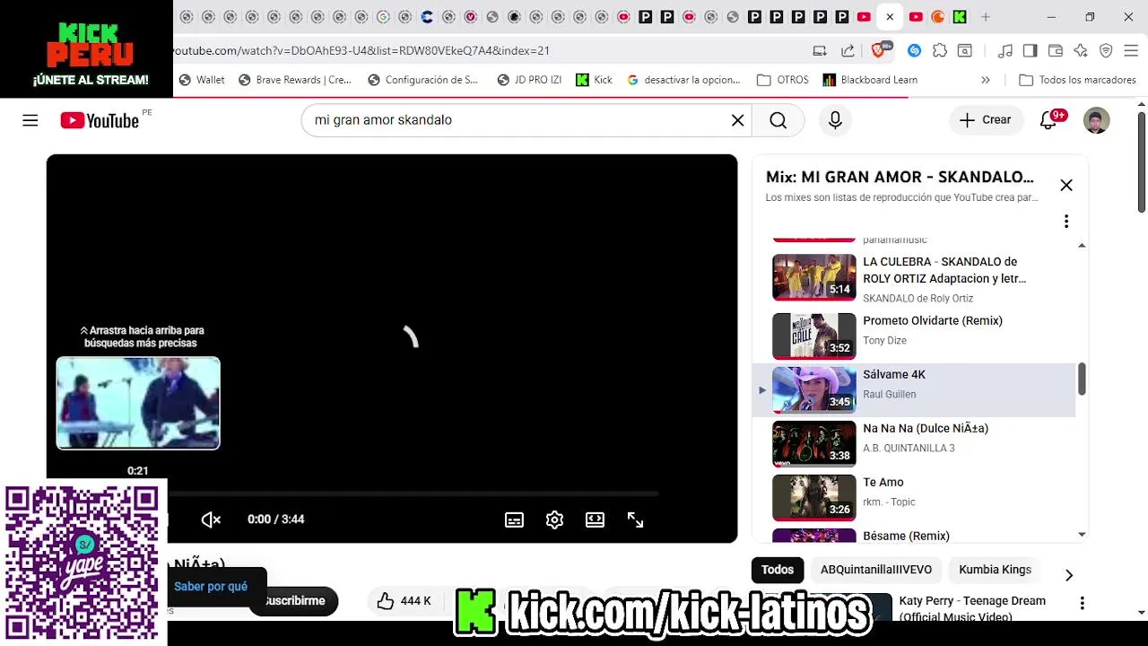Click playlist scroll down arrow
This screenshot has width=1148, height=646.
click(1082, 535)
